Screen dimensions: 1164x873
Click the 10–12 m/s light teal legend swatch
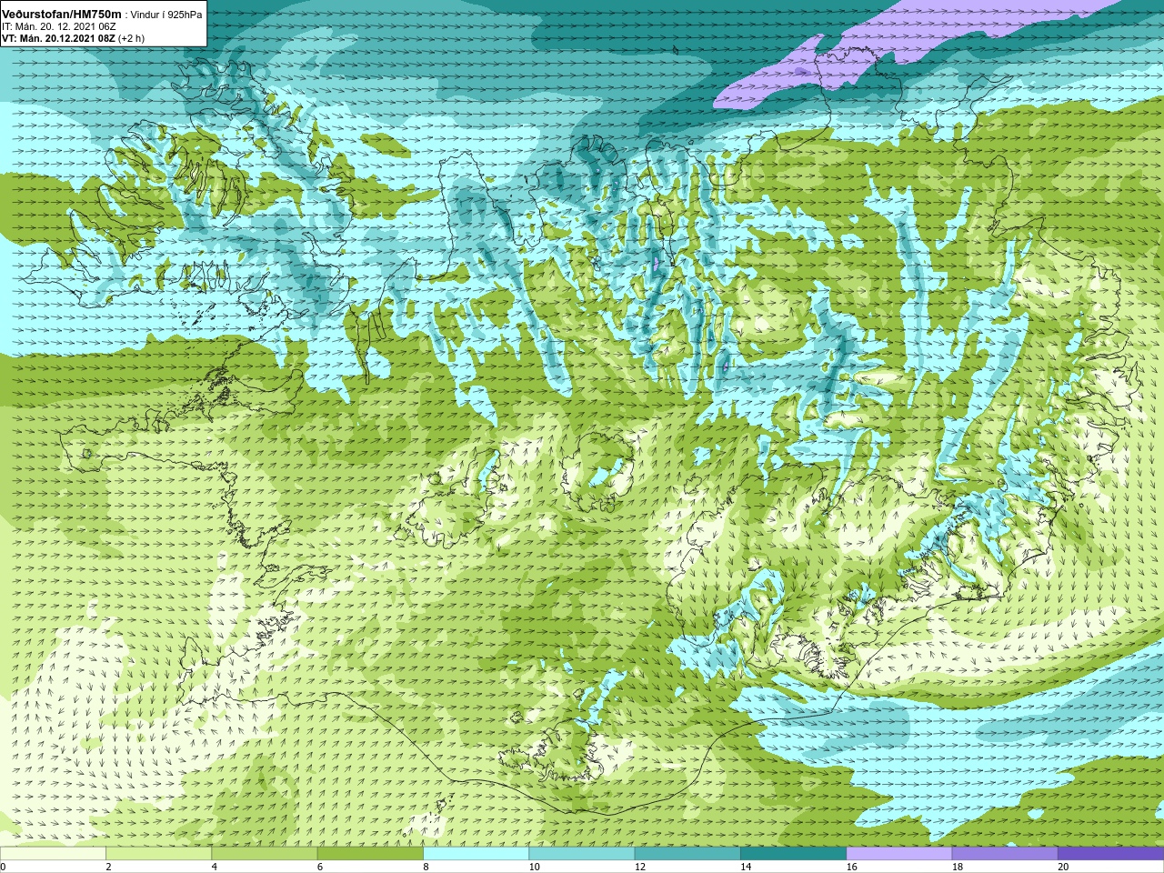582,854
